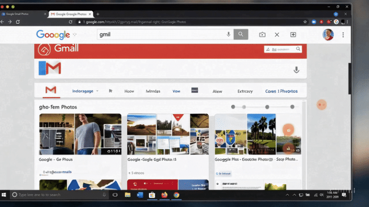Open a new browser tab with plus
Image resolution: width=369 pixels, height=207 pixels.
pyautogui.click(x=98, y=14)
